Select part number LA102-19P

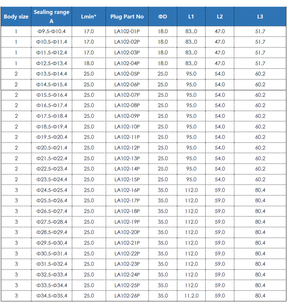[127, 222]
